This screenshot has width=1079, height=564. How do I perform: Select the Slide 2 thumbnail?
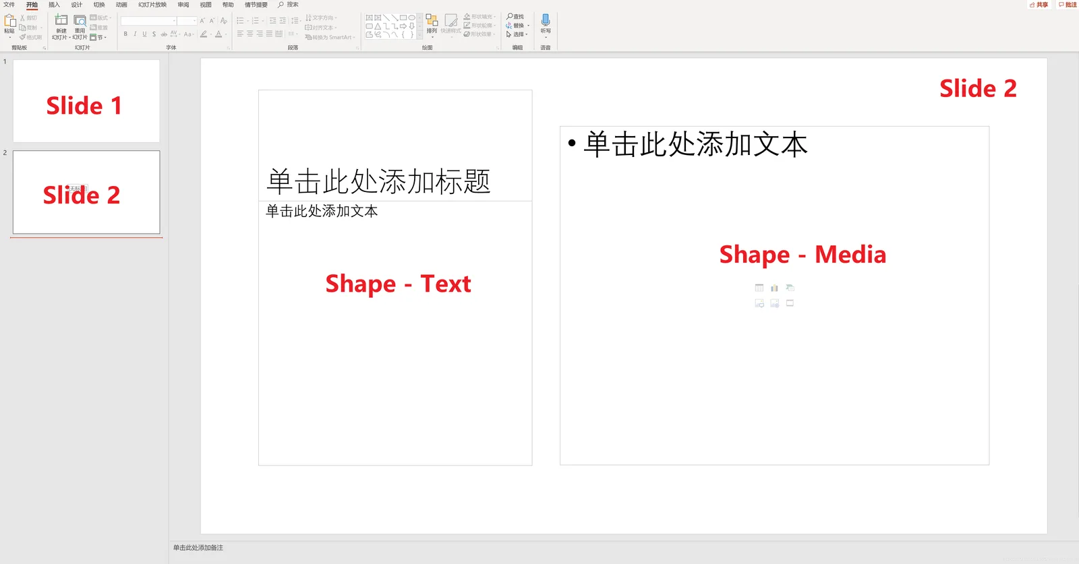point(86,192)
